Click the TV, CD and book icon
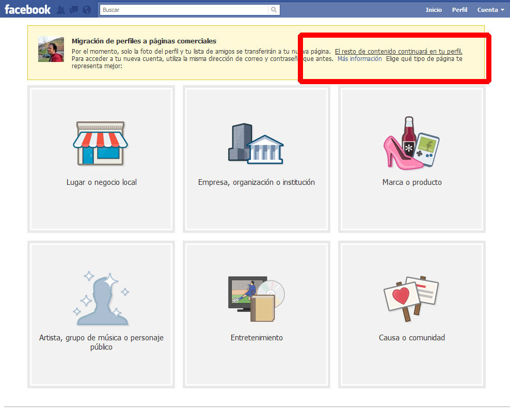 pyautogui.click(x=257, y=299)
